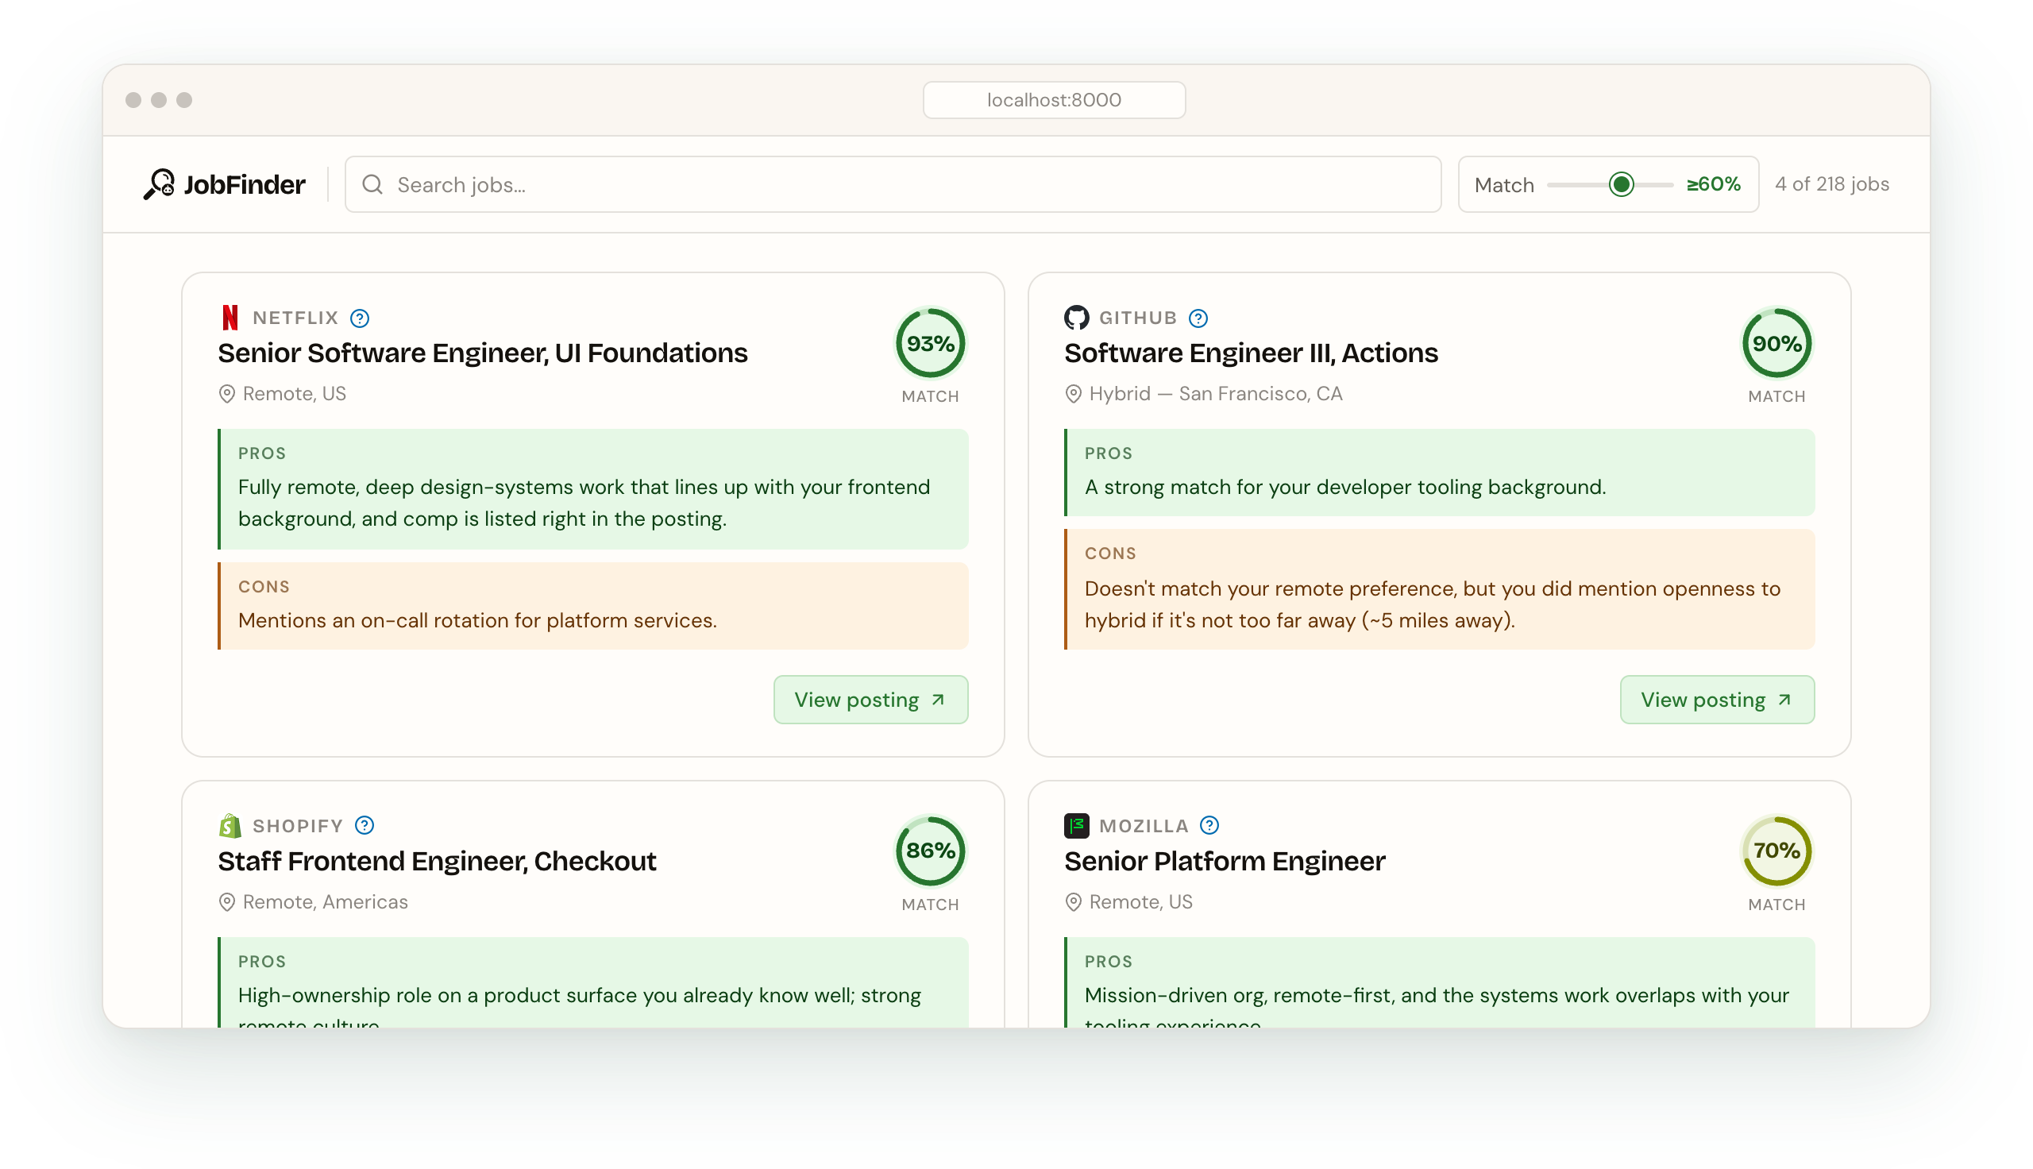
Task: Click the Mozilla info question-mark icon
Action: [x=1209, y=825]
